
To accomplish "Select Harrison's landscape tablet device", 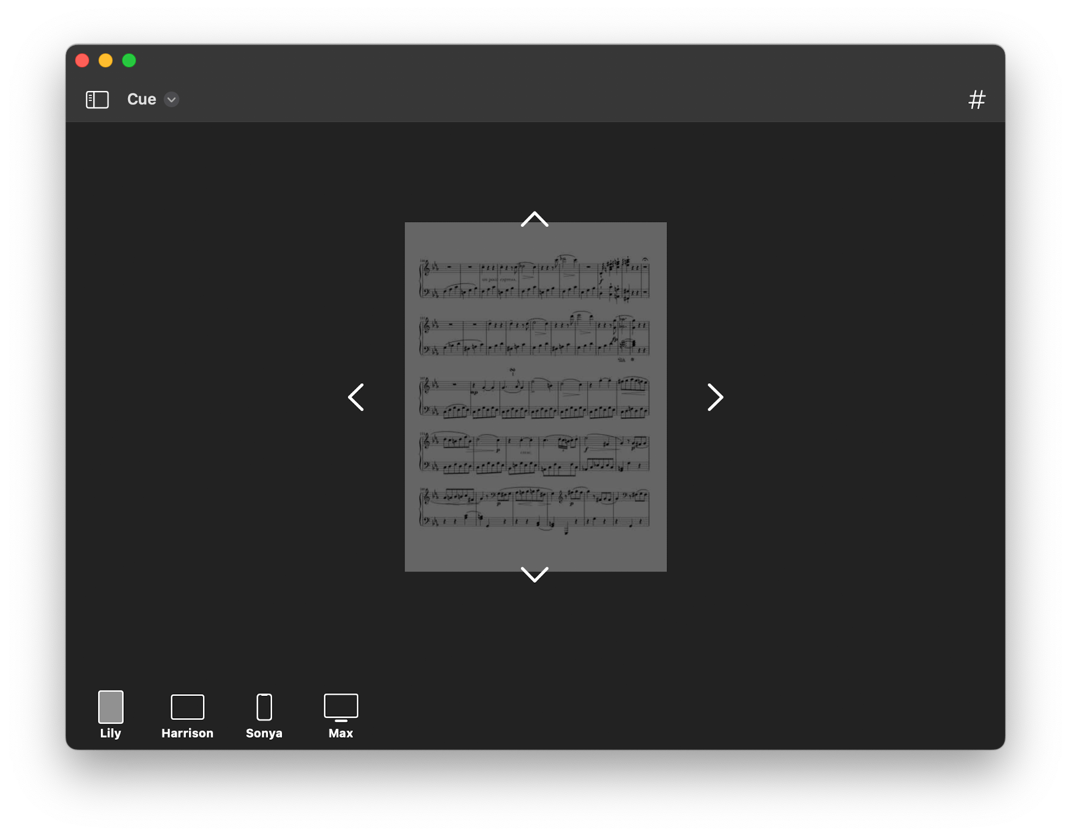I will (188, 716).
